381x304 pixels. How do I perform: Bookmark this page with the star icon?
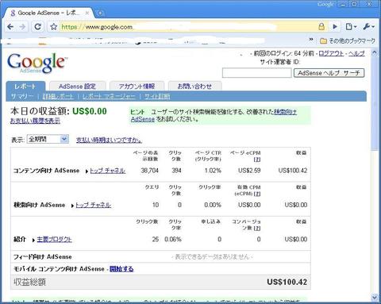click(x=54, y=26)
